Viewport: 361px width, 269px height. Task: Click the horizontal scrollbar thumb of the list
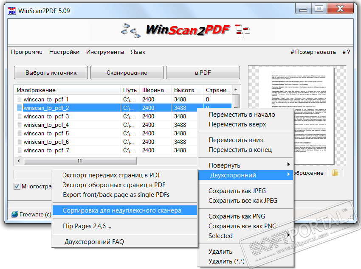[80, 161]
